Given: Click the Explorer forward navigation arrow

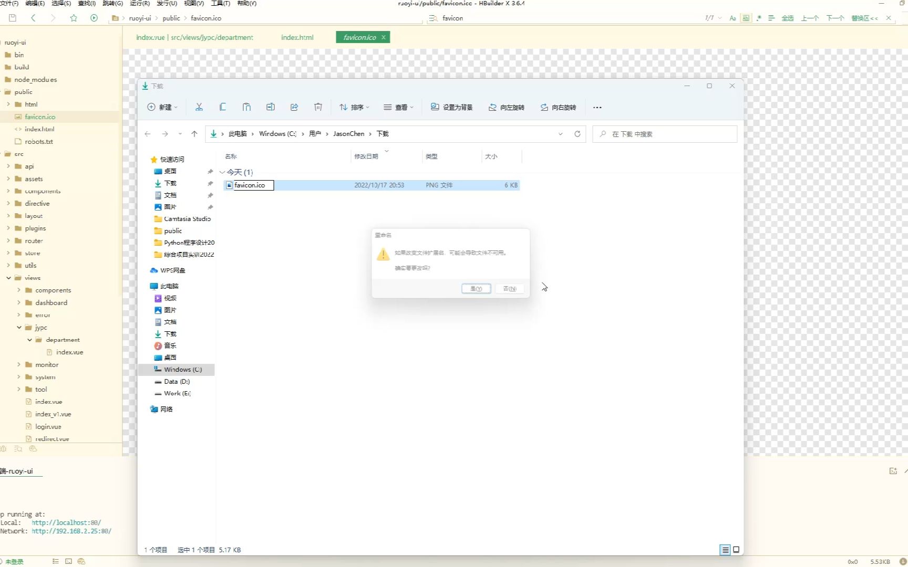Looking at the screenshot, I should click(165, 134).
